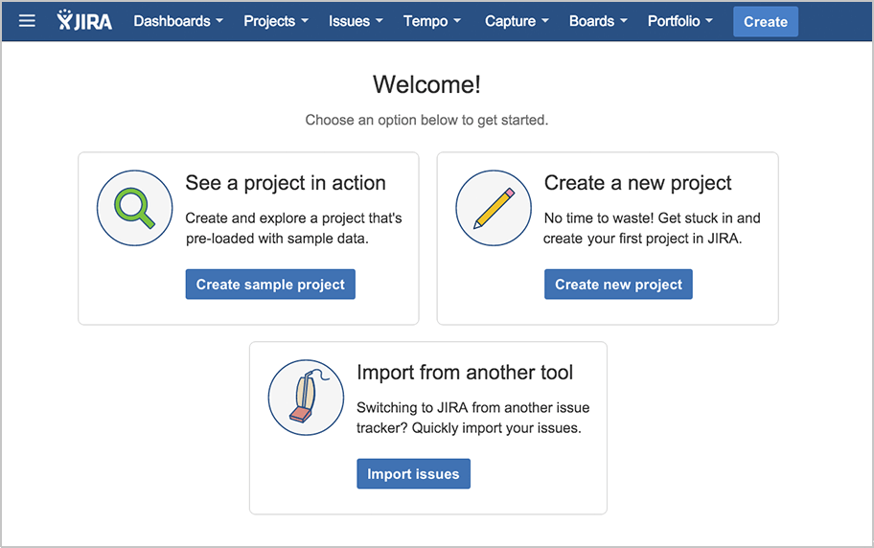The width and height of the screenshot is (874, 548).
Task: Expand the Issues dropdown
Action: (x=356, y=21)
